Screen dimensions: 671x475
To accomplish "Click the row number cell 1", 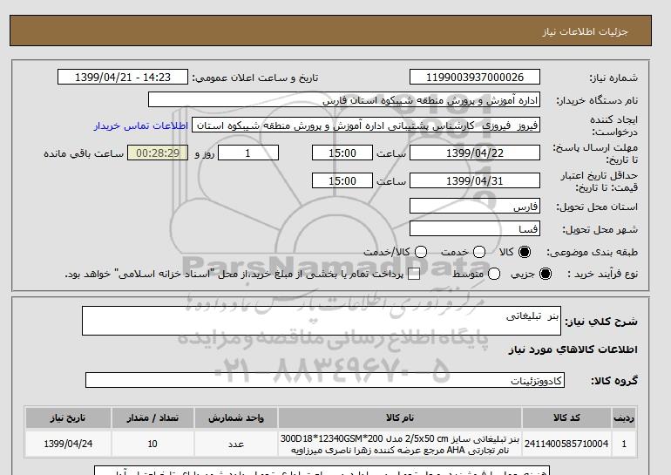I will pos(624,444).
